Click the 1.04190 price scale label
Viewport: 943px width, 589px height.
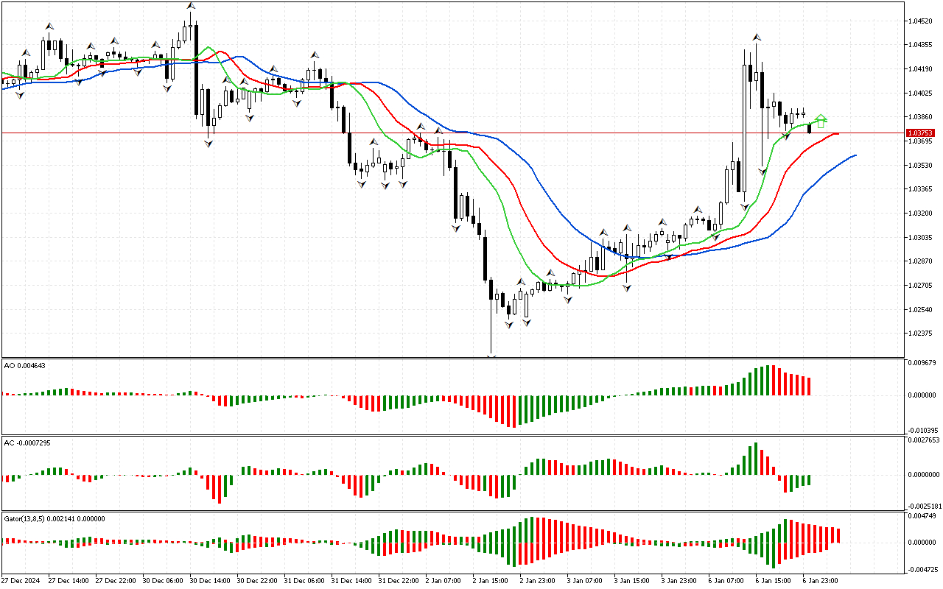(921, 69)
